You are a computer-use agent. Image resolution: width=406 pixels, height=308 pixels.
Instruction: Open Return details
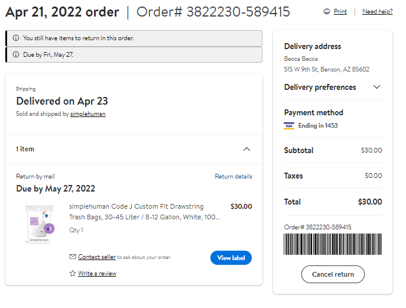pos(233,176)
